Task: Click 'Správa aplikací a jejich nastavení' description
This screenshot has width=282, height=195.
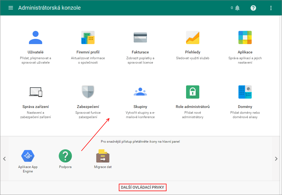Action: pos(245,60)
